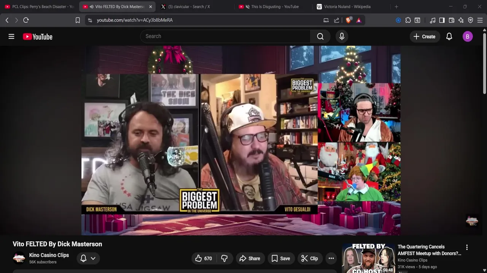Share the video
487x273 pixels.
(250, 259)
